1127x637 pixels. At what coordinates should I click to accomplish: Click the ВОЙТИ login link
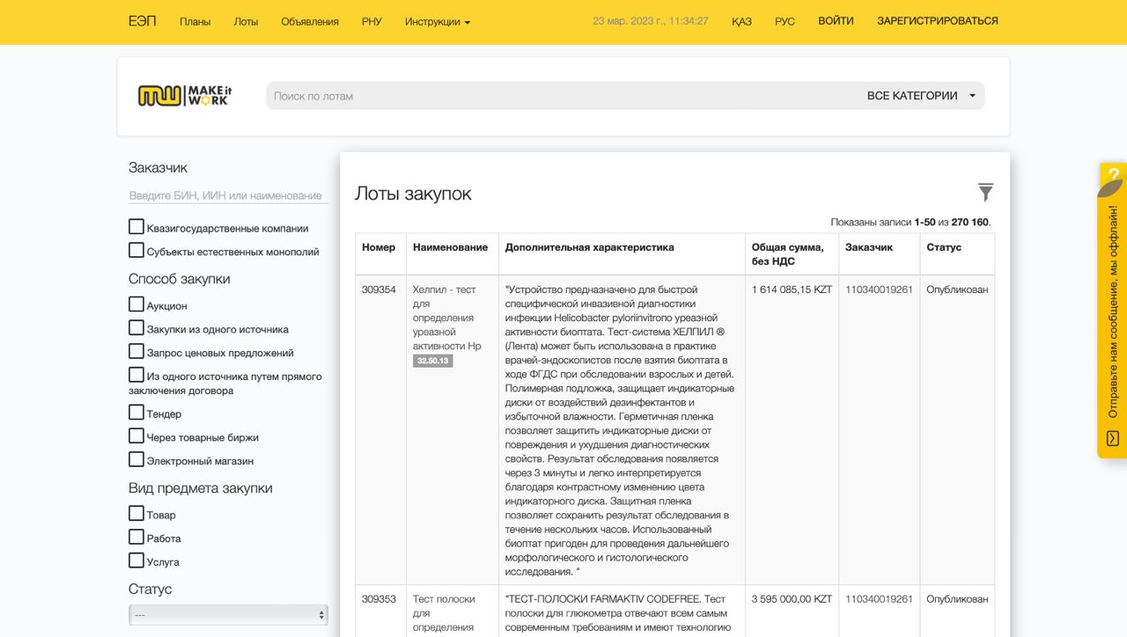click(836, 21)
